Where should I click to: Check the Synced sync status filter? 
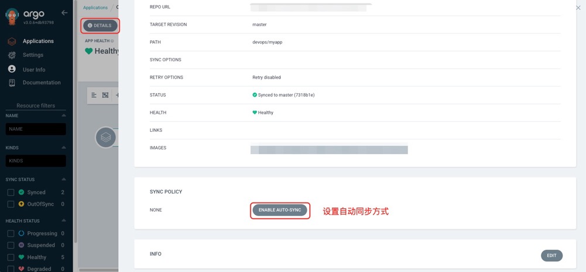coord(11,192)
